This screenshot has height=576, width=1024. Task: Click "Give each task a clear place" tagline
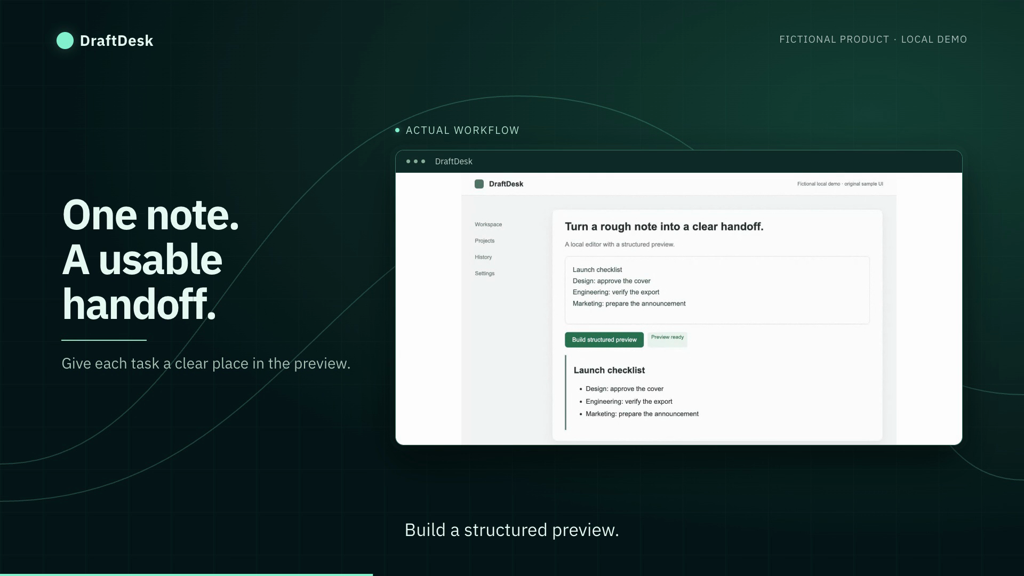point(206,364)
